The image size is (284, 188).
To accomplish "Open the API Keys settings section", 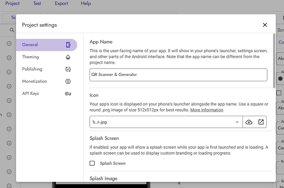I will [x=47, y=93].
